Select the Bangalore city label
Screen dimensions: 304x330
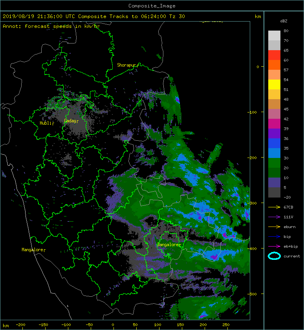tap(168, 245)
